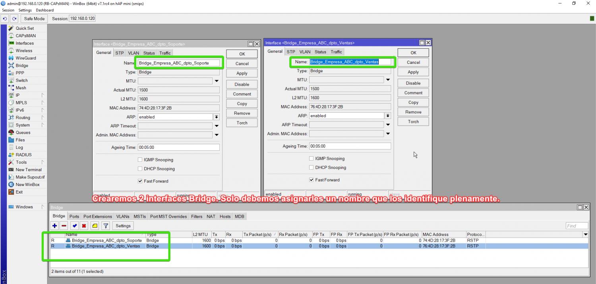Expand the Admin. MAC Address arrow in Ventas dialog

(x=388, y=134)
